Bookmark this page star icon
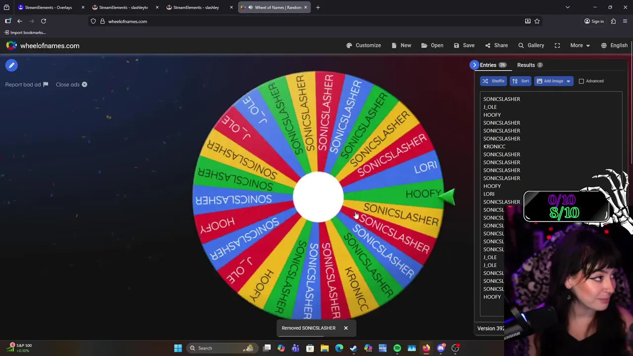 (x=537, y=21)
